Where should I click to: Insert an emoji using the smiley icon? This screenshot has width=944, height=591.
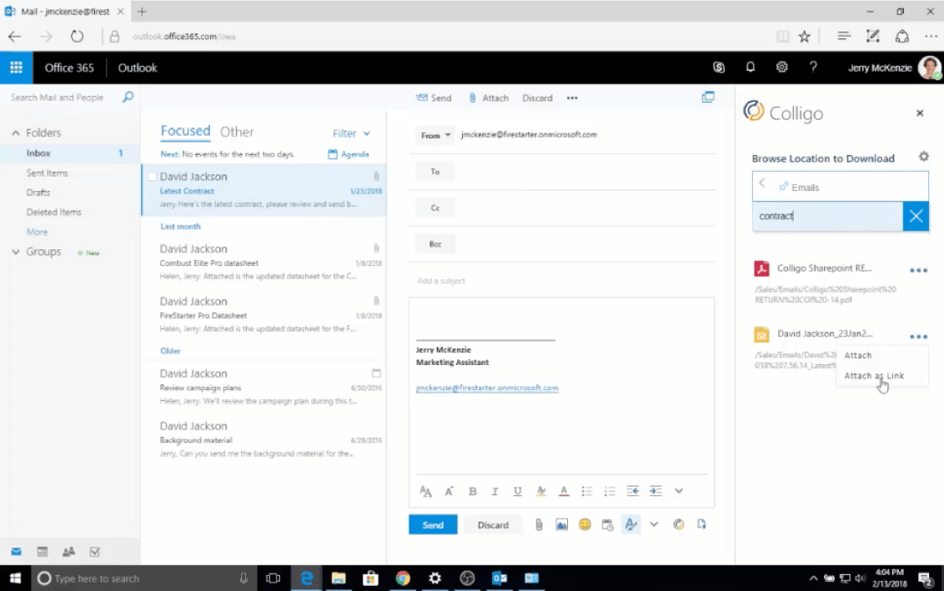[x=585, y=525]
